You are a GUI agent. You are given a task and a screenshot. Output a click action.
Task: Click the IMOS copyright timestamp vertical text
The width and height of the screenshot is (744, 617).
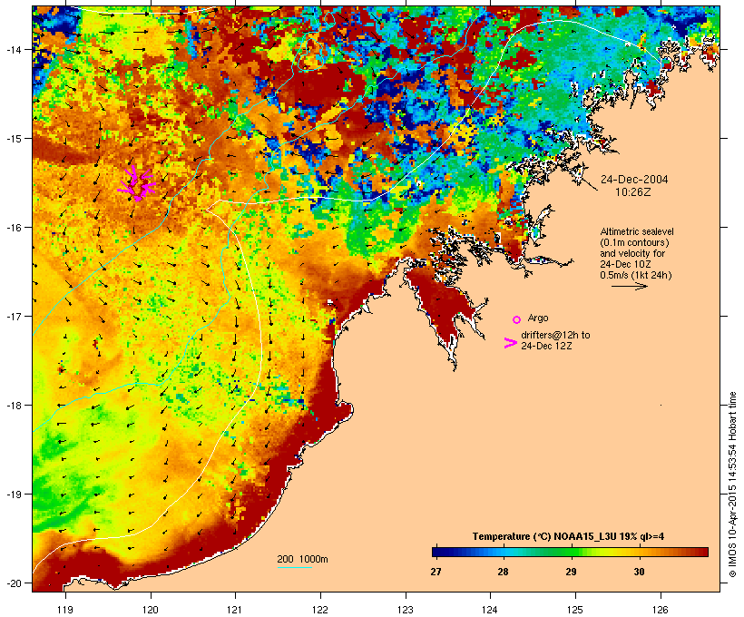coord(732,485)
